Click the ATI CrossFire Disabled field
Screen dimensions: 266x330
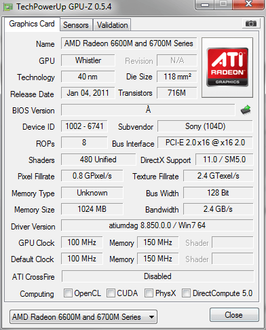(157, 276)
